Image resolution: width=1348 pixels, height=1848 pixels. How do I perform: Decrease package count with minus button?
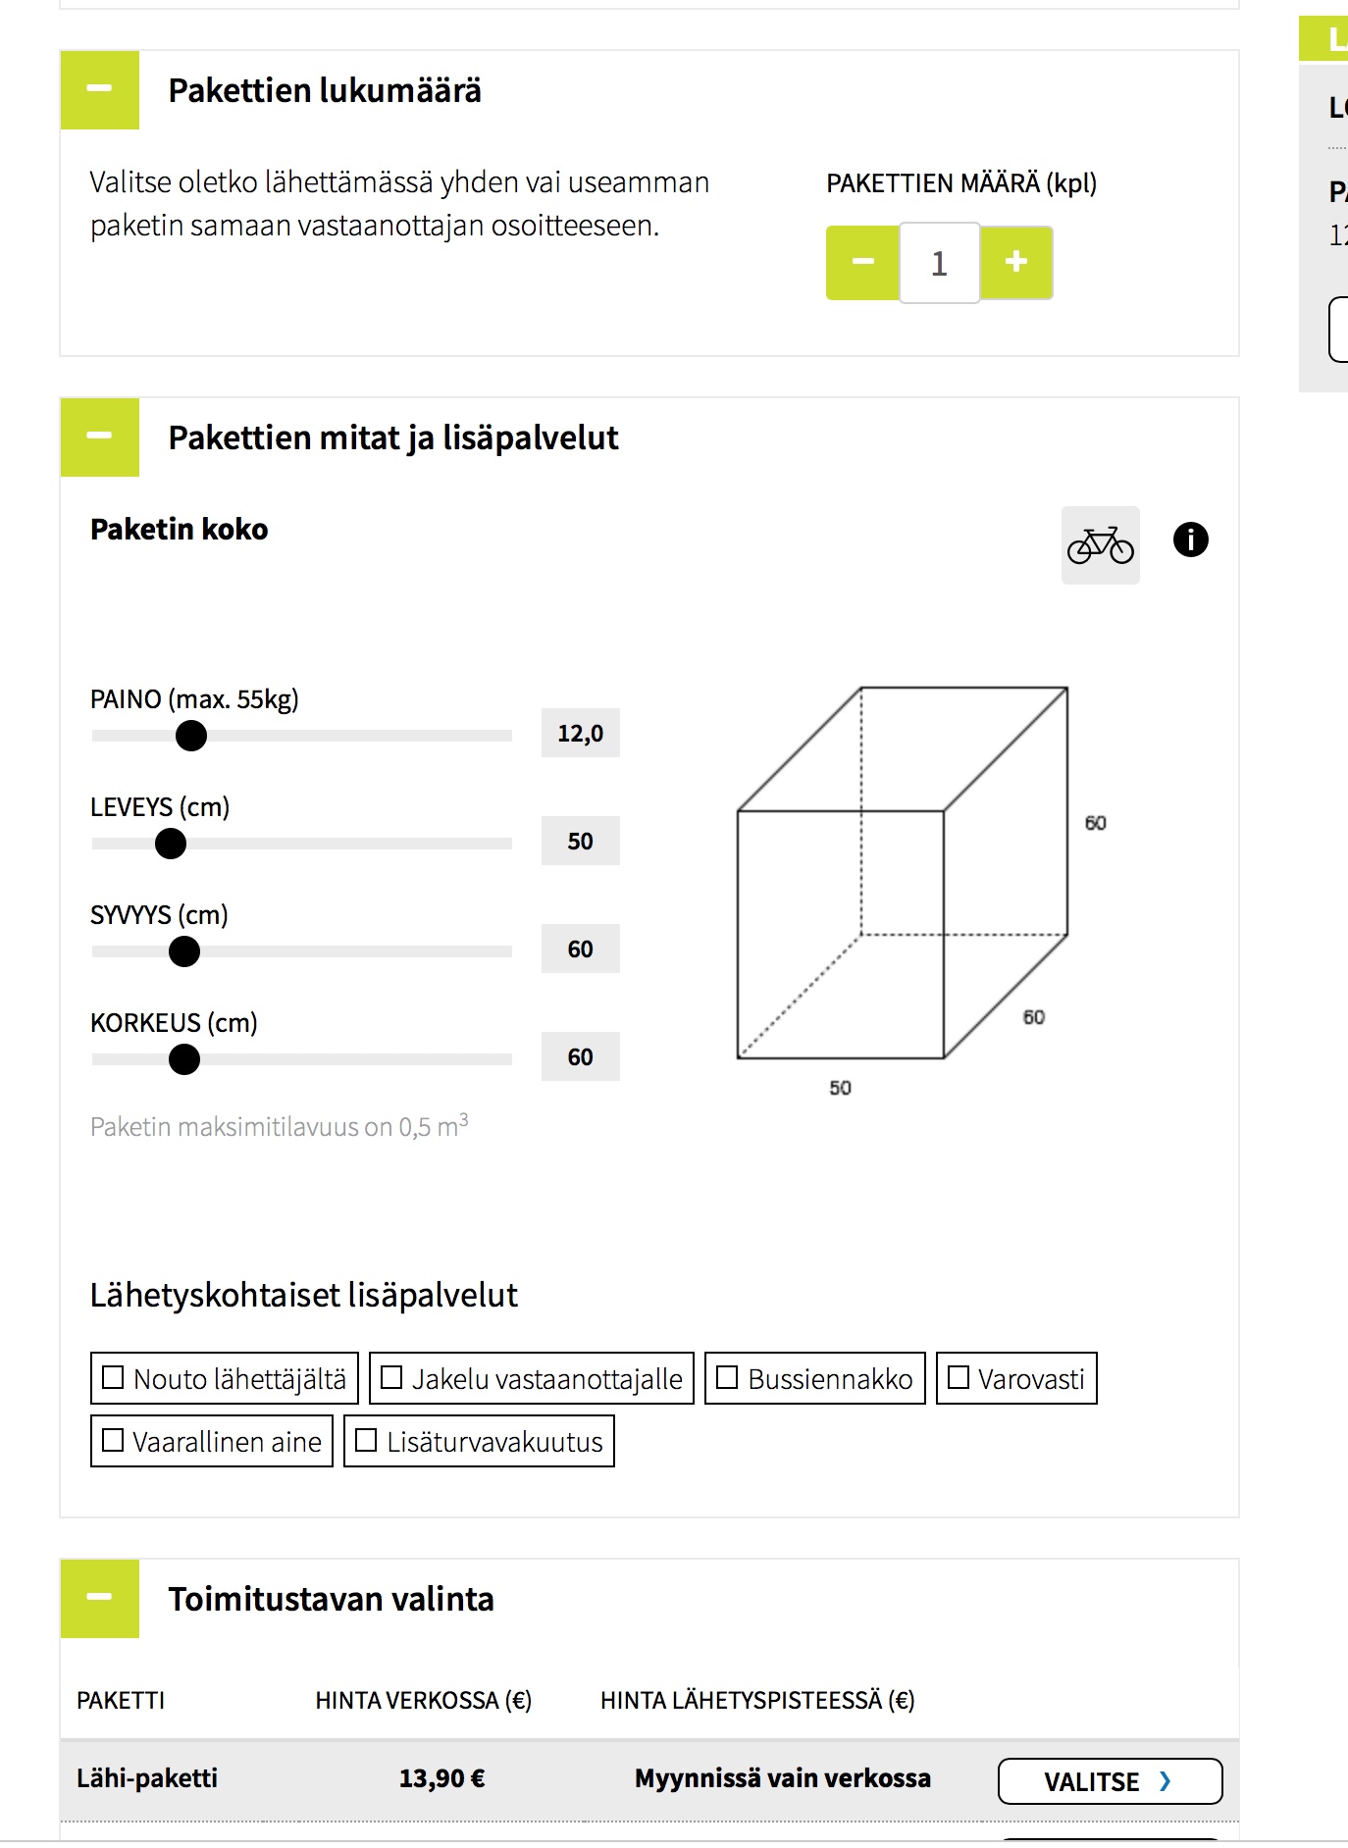(x=862, y=262)
